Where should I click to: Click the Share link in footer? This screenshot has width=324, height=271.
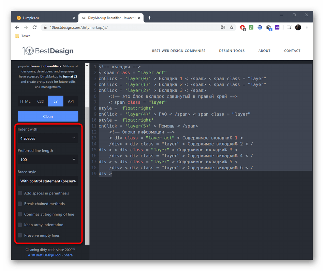(68, 255)
